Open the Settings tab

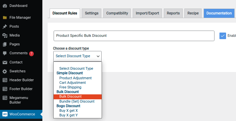[x=92, y=13]
